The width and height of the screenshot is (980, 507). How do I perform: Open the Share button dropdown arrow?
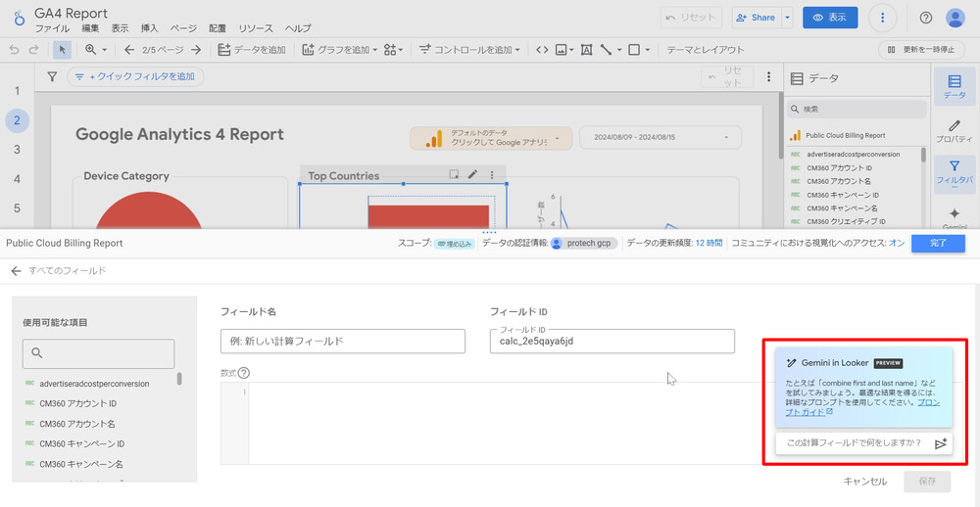pyautogui.click(x=787, y=18)
